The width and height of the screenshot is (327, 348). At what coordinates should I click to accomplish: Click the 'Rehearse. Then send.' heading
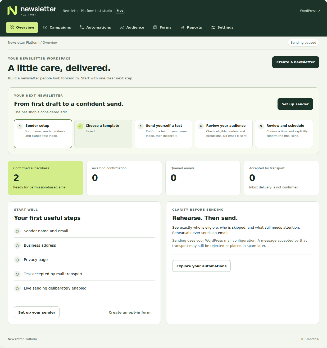pos(205,218)
